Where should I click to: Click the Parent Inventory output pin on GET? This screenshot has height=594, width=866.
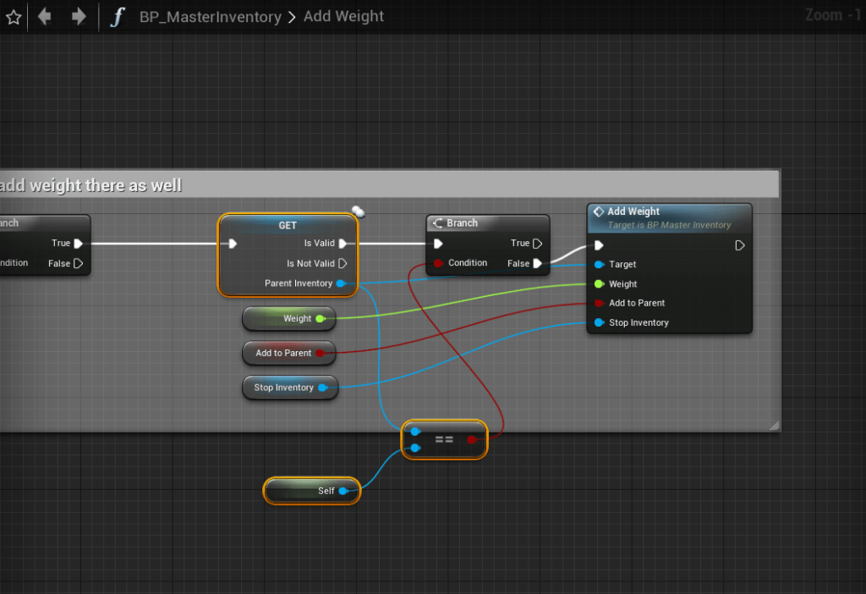click(340, 283)
